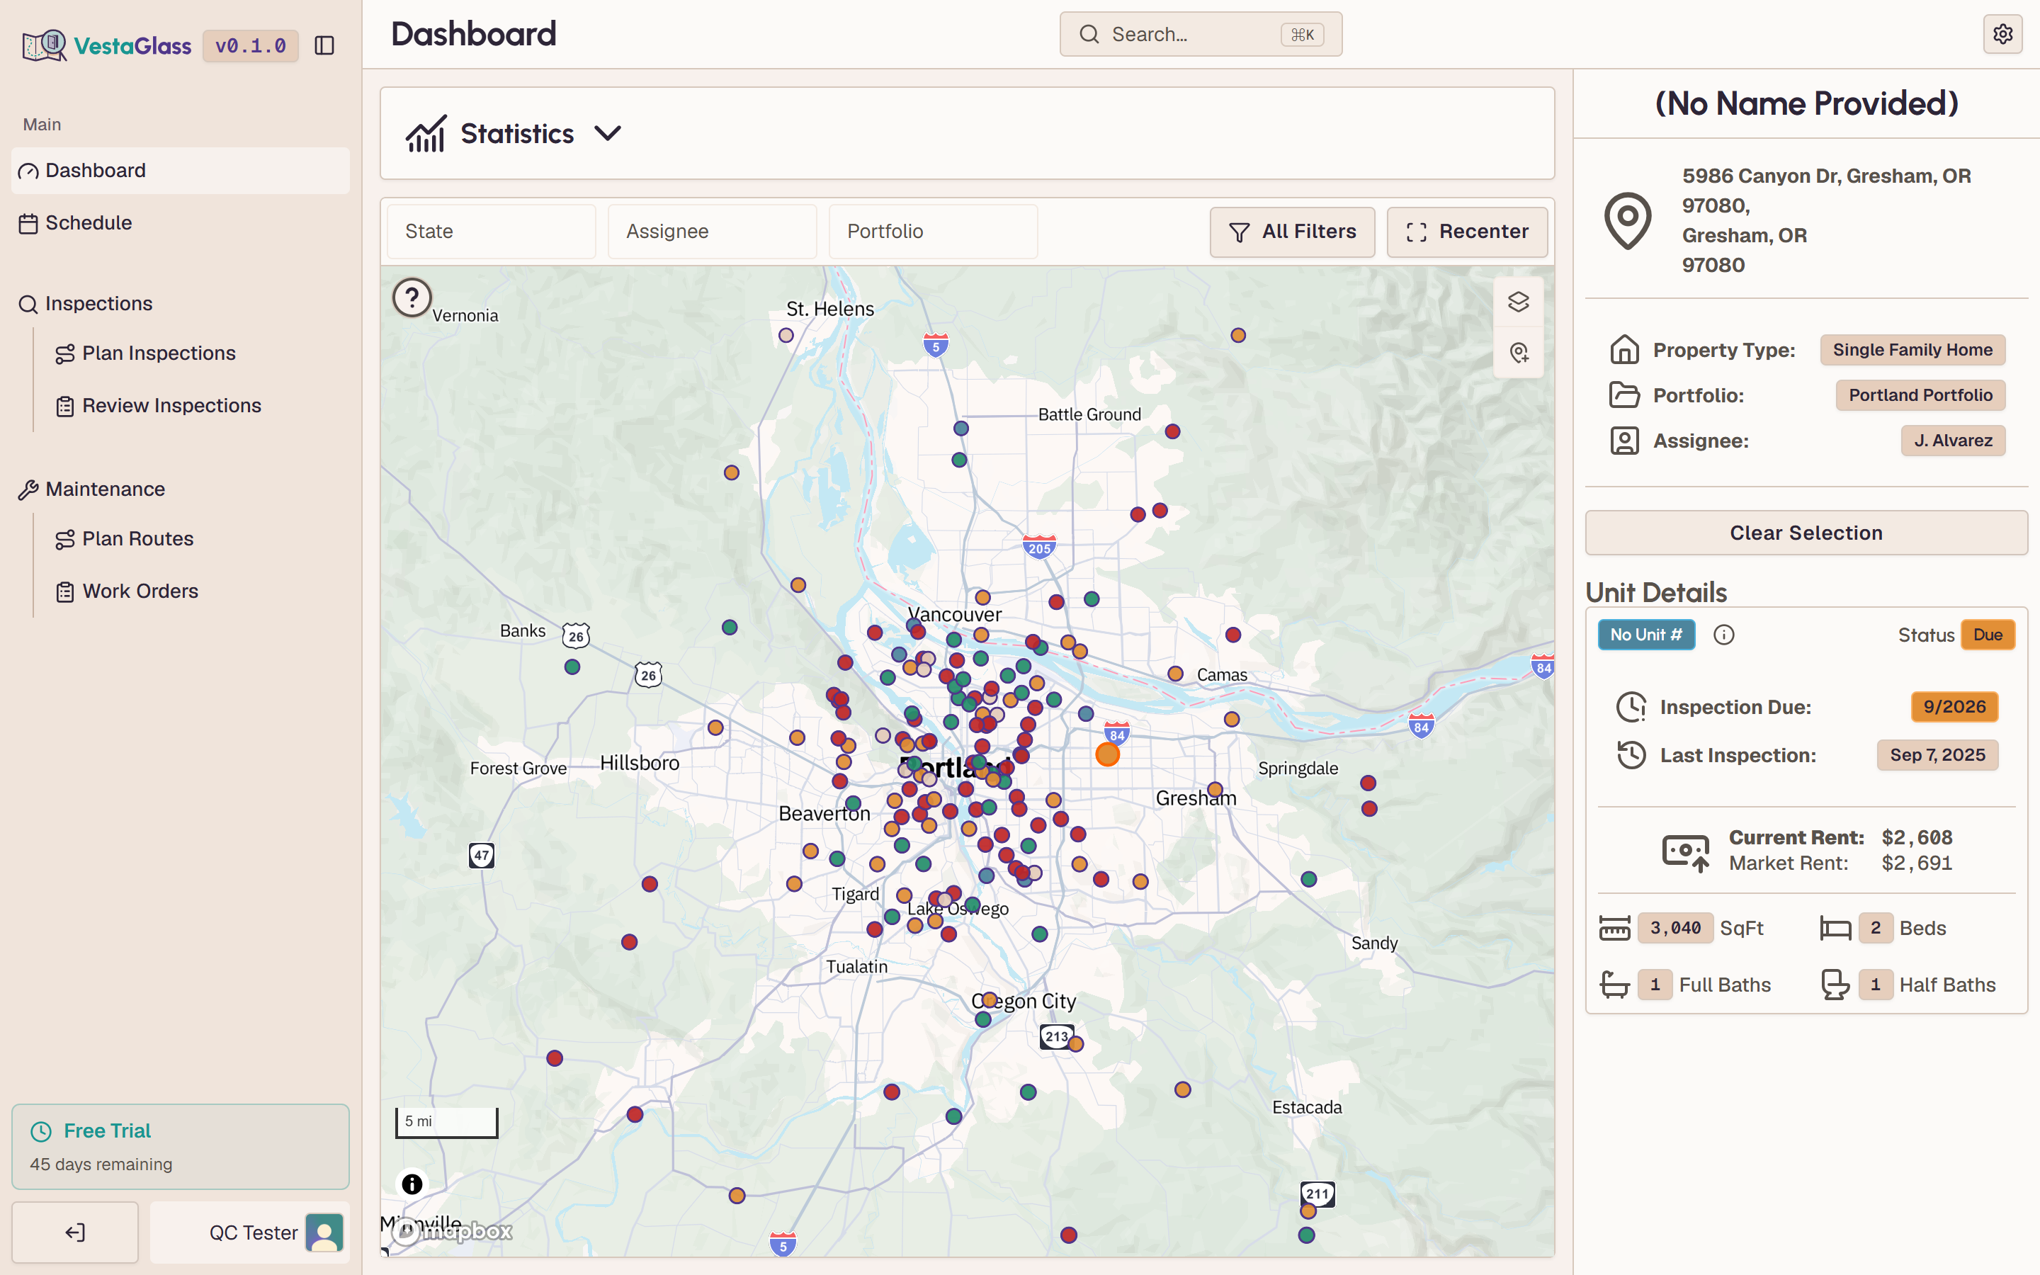
Task: Click the Inspection Due clock icon
Action: 1631,708
